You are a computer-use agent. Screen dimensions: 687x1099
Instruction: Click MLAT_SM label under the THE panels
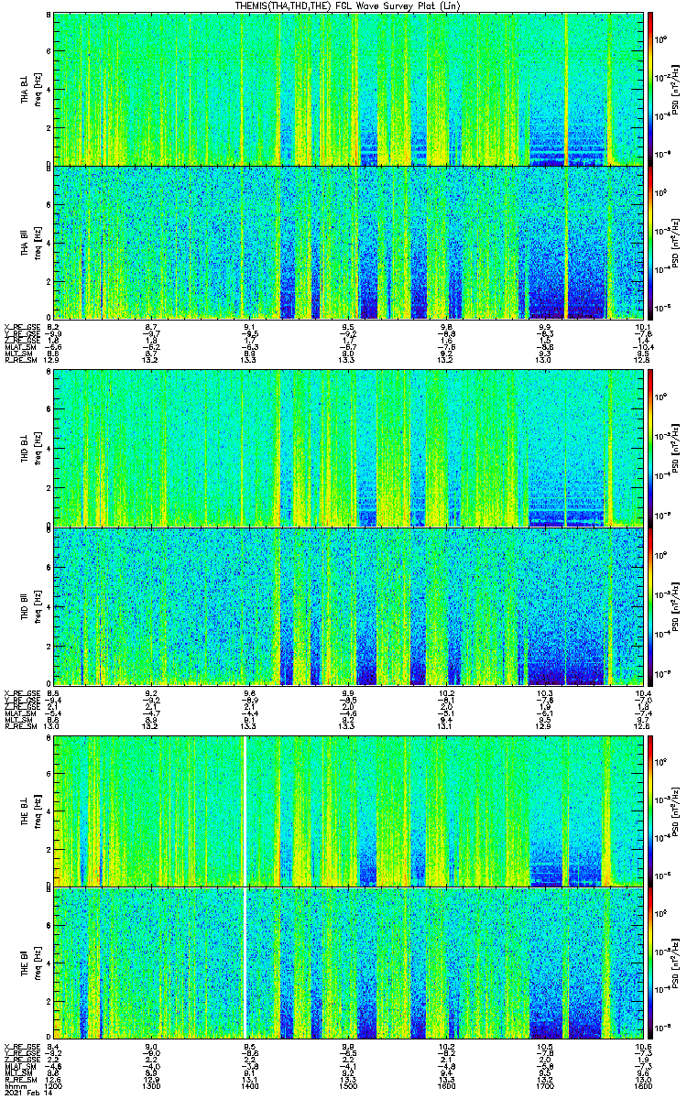[19, 1066]
